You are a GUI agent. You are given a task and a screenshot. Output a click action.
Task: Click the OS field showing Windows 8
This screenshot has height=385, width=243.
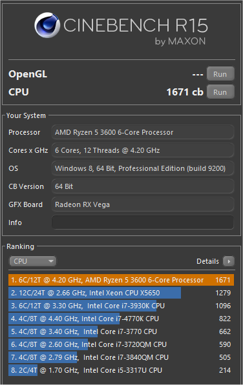(x=143, y=168)
